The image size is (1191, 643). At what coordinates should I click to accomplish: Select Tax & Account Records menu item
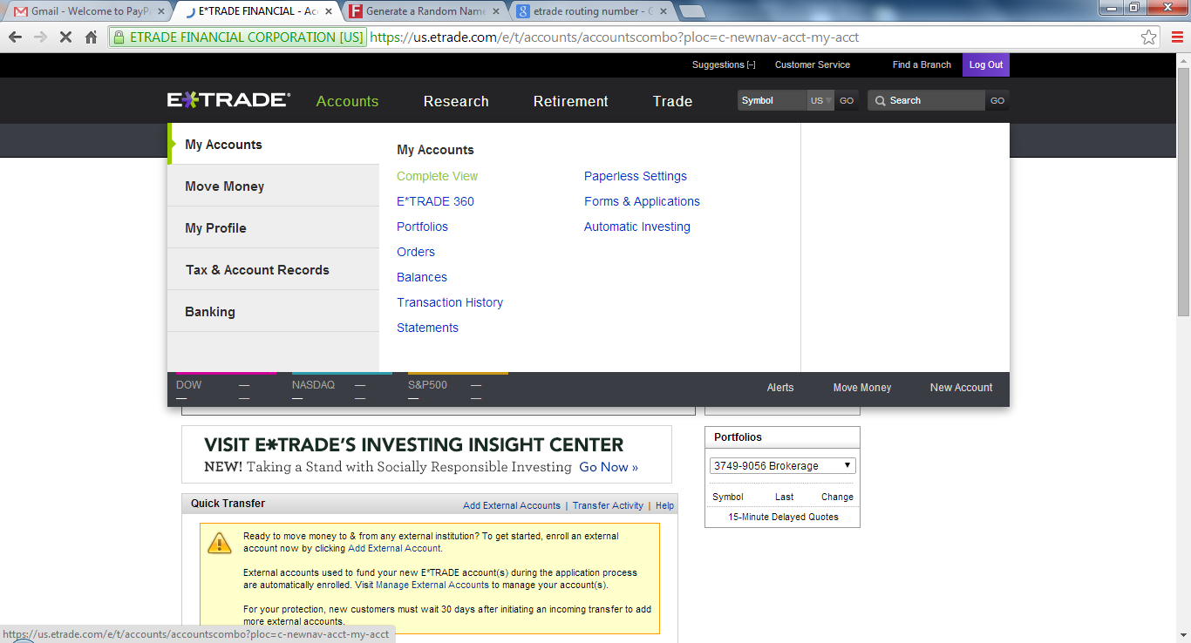point(274,269)
